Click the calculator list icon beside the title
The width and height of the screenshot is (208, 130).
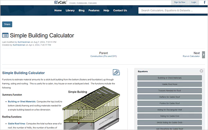(x=5, y=36)
